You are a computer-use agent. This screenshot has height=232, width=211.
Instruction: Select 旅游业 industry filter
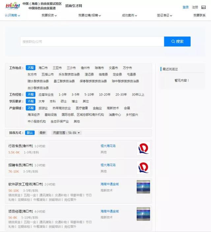pyautogui.click(x=43, y=108)
